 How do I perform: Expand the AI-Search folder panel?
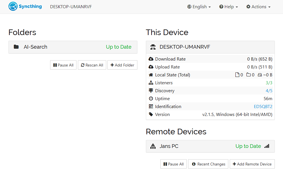point(73,47)
